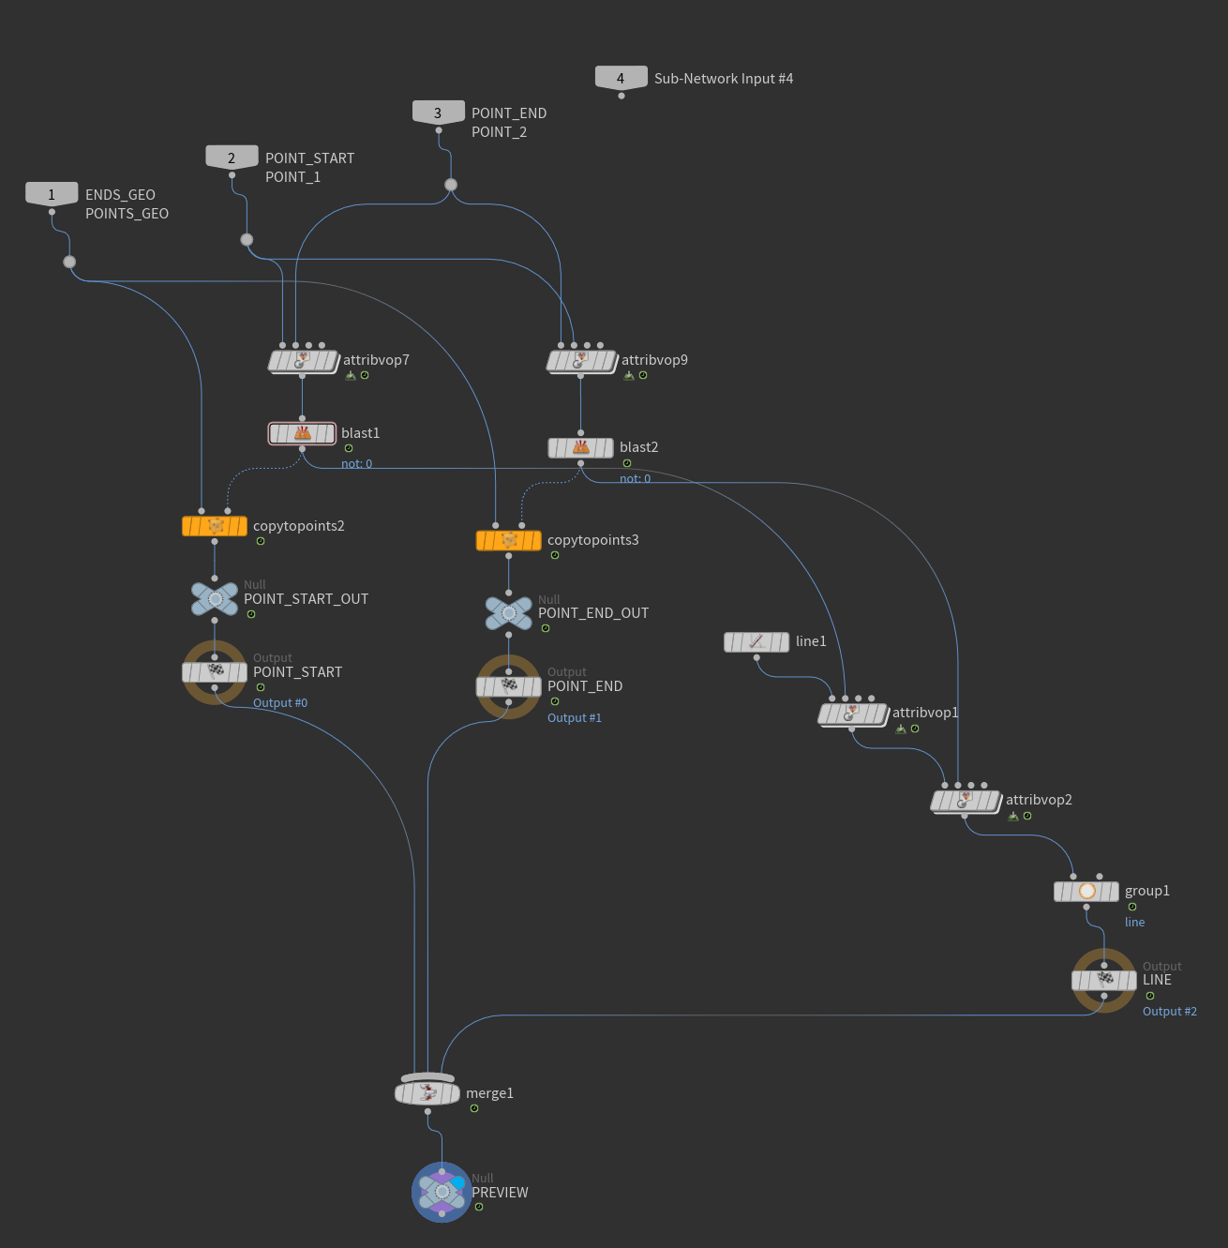The height and width of the screenshot is (1248, 1228).
Task: Select the POINT_END output node
Action: click(509, 686)
